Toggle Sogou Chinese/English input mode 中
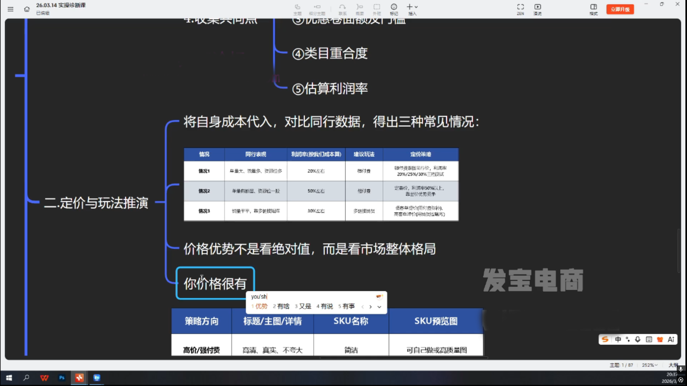This screenshot has height=386, width=687. [x=618, y=339]
